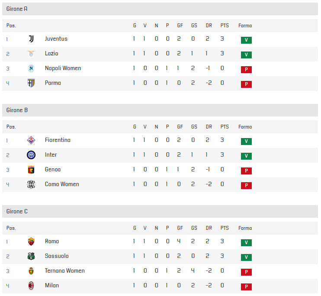This screenshot has width=321, height=296.
Task: Open the Sassuolo team link
Action: (57, 256)
